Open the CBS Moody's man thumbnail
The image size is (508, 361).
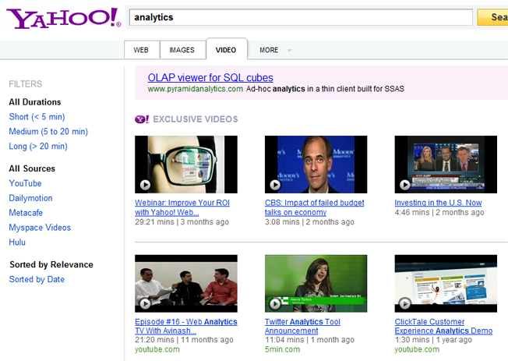point(316,165)
